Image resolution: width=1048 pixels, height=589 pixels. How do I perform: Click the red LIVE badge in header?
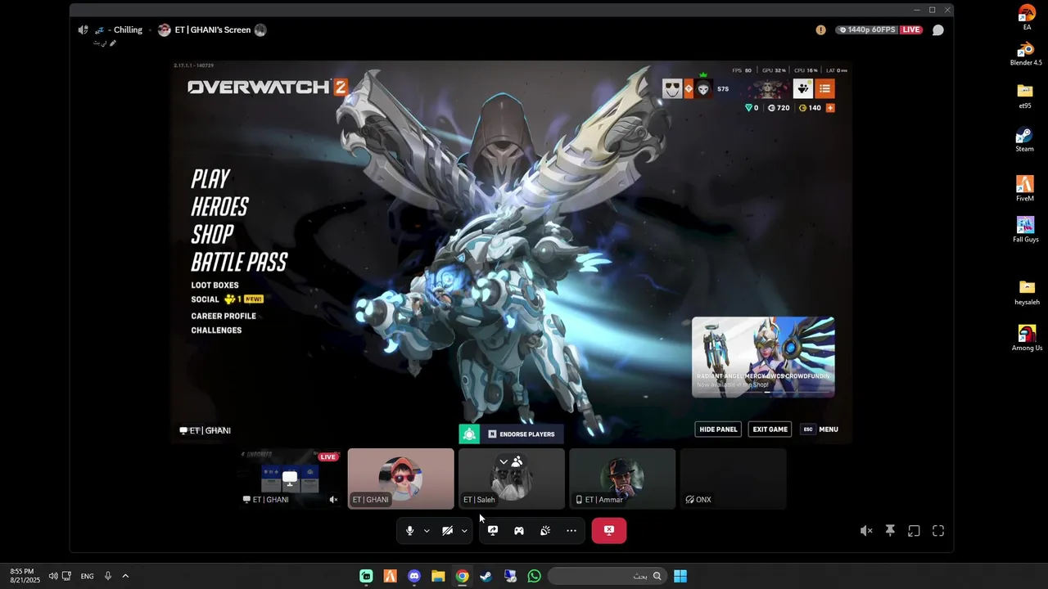coord(911,30)
